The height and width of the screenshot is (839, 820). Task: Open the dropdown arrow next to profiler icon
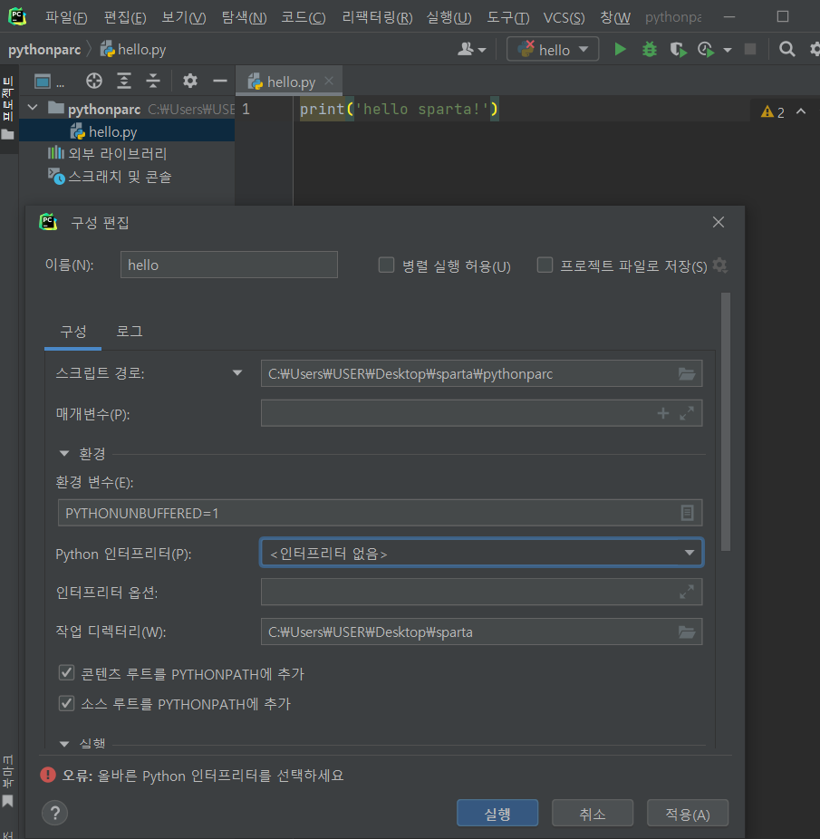pos(728,51)
